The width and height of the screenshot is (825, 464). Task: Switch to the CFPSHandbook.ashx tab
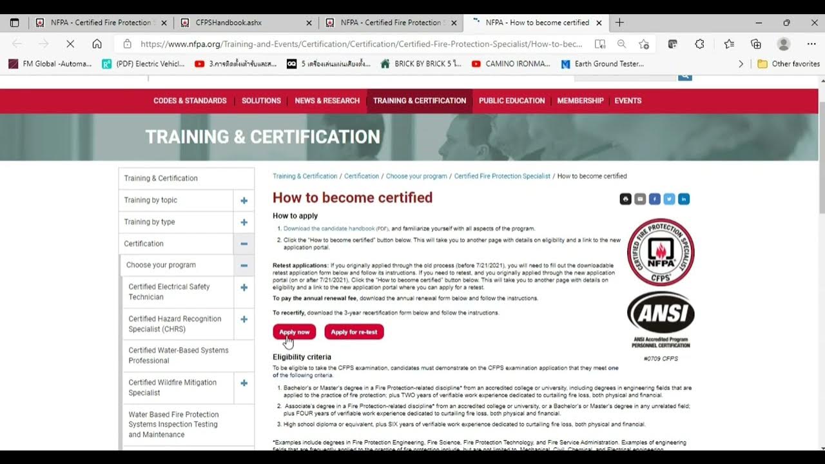246,23
